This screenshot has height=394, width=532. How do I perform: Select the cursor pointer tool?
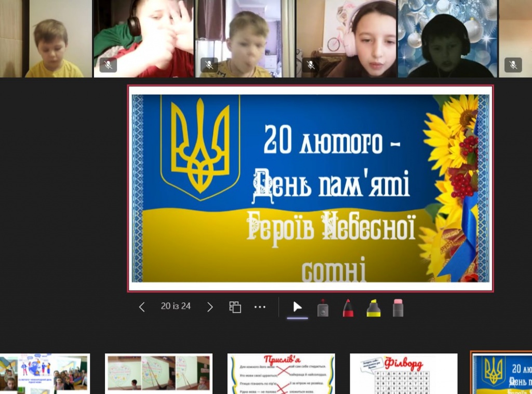pos(298,307)
